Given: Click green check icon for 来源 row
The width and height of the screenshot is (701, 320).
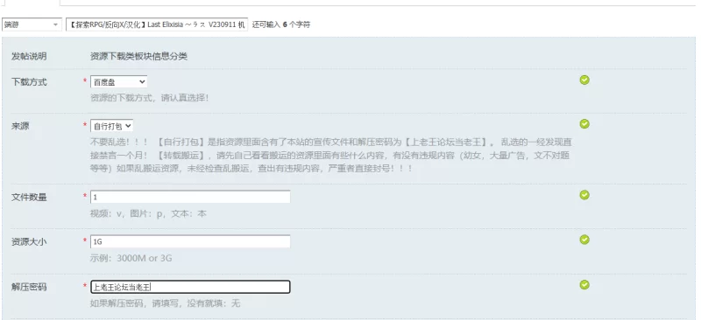Looking at the screenshot, I should click(x=584, y=123).
